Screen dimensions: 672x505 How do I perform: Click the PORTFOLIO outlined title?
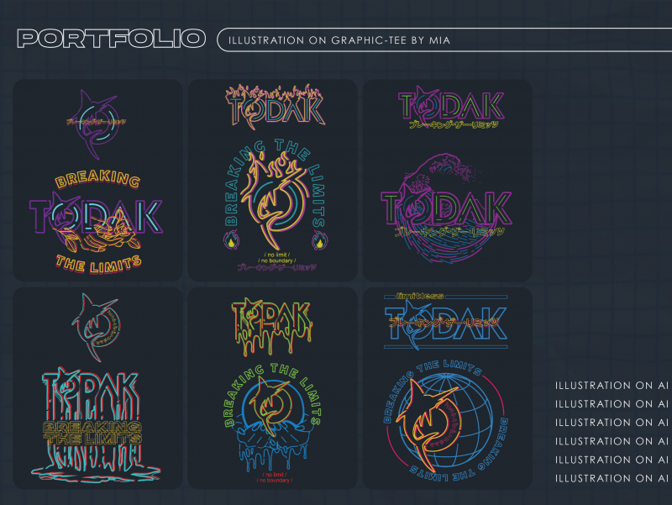click(111, 39)
